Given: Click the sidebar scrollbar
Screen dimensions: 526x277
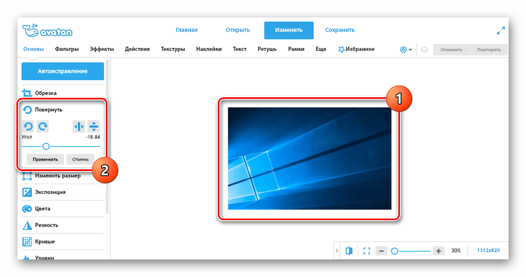Looking at the screenshot, I should coord(107,137).
